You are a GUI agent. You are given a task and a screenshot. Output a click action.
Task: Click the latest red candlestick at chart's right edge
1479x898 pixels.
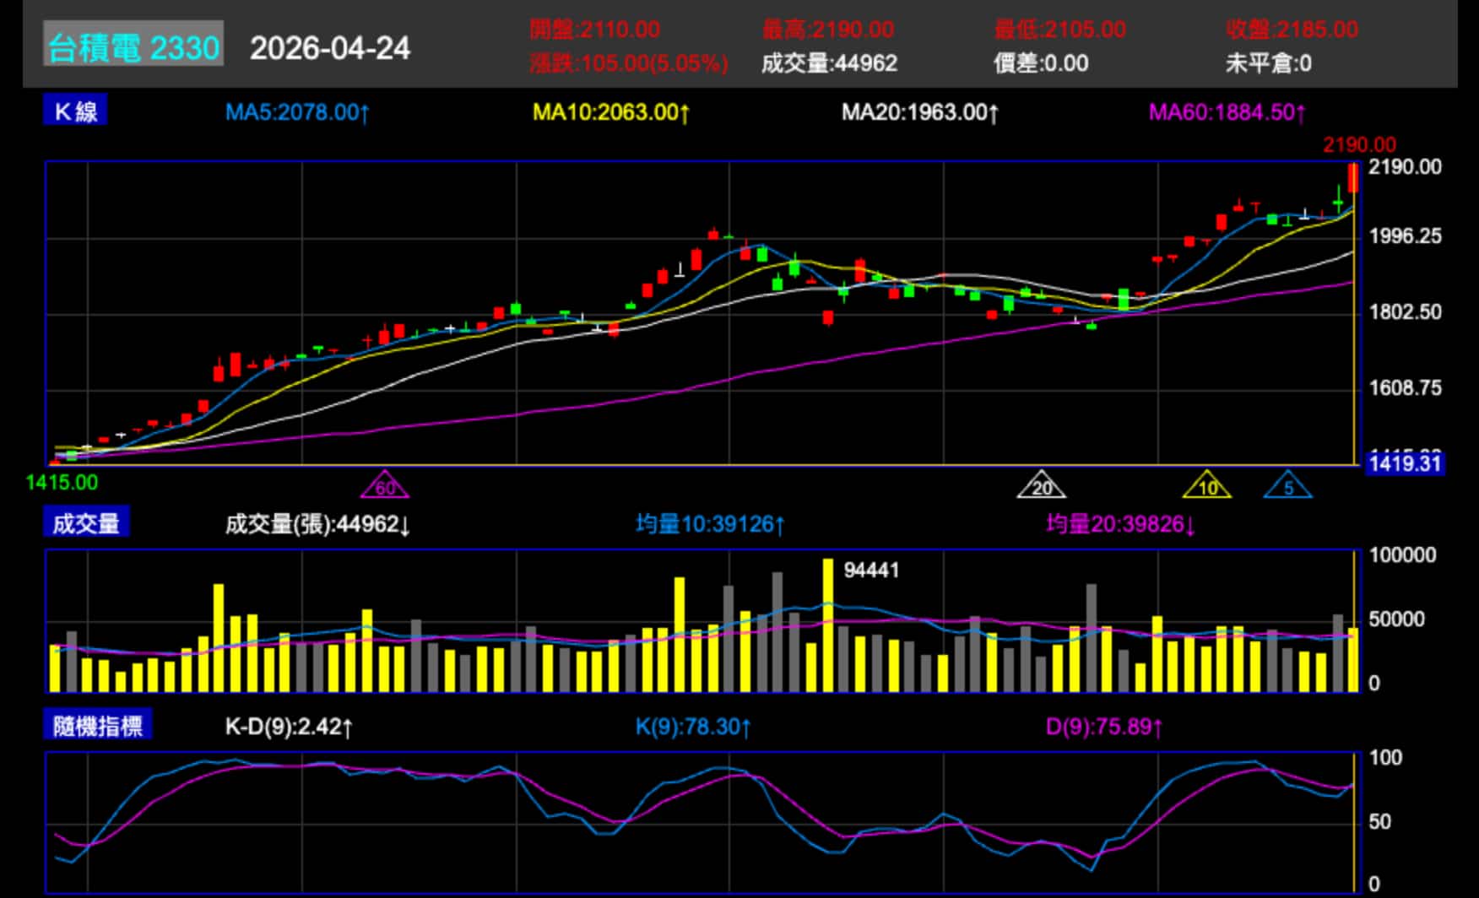pos(1352,178)
